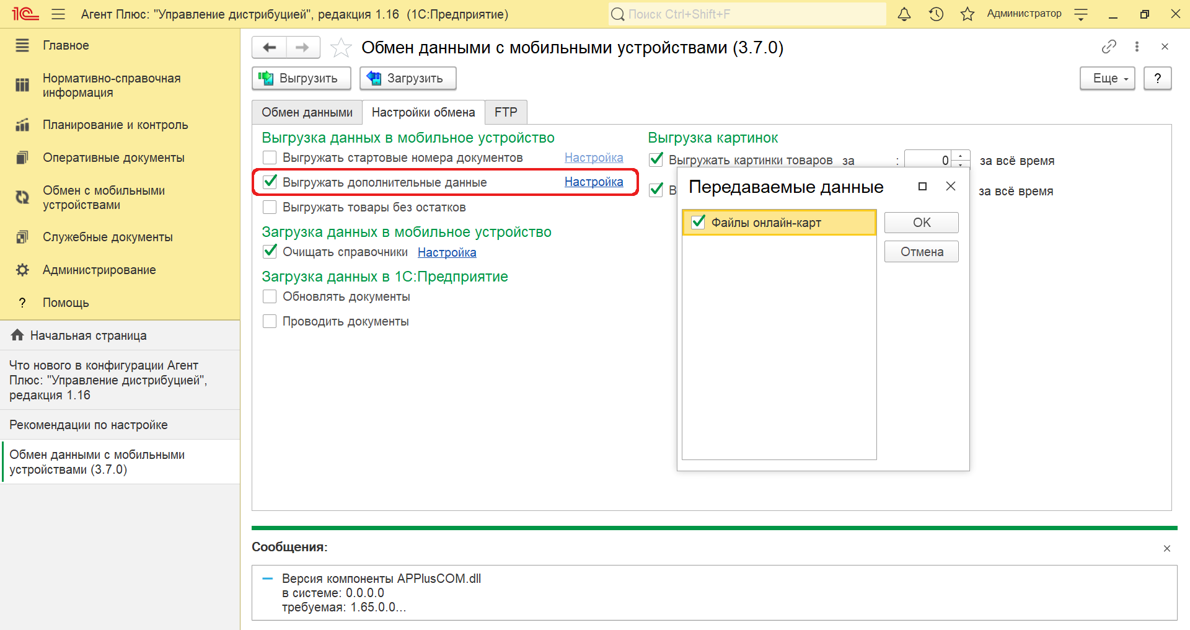Expand the Еще dropdown menu

coord(1107,78)
